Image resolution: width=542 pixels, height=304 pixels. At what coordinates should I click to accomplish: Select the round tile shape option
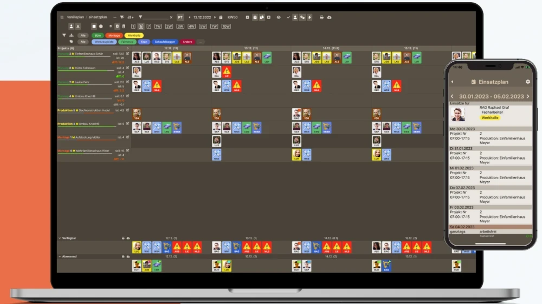(101, 26)
